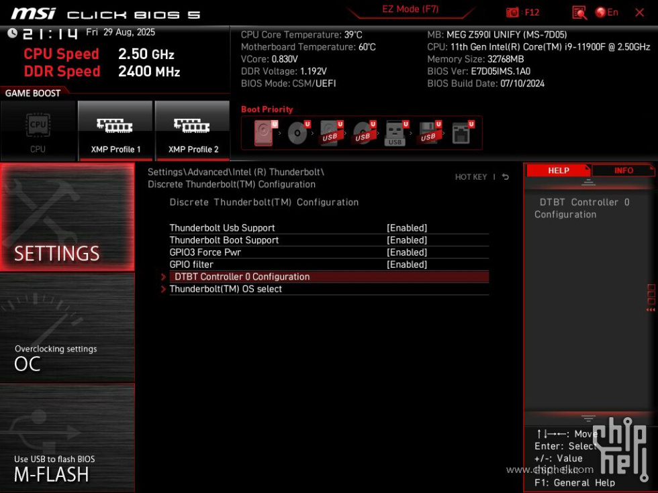Click the GPIO filter label
Screen dimensions: 658x493
point(191,264)
